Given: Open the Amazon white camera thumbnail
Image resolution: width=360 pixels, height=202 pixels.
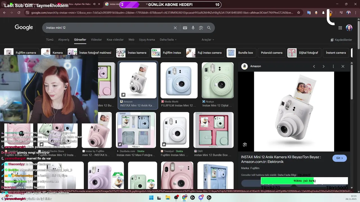Looking at the screenshot, I should tap(138, 80).
